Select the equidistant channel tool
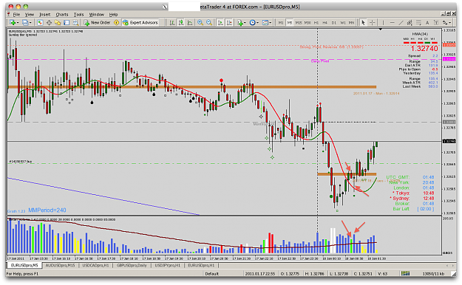462x285 pixels. pos(410,23)
